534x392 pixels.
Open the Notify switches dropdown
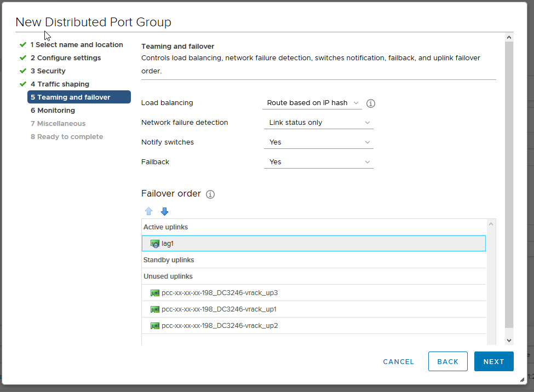(318, 142)
